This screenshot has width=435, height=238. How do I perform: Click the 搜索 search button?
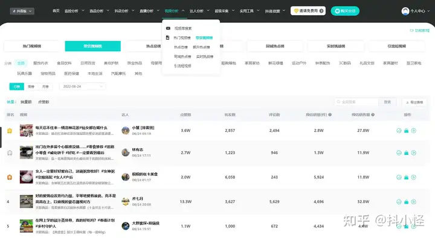tap(387, 102)
